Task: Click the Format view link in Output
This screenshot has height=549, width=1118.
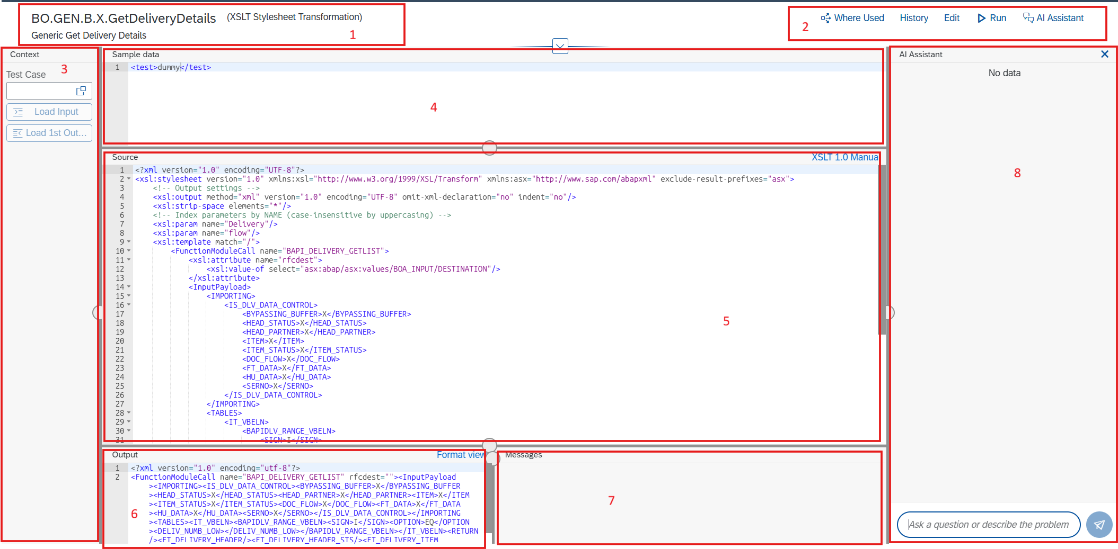Action: tap(461, 455)
